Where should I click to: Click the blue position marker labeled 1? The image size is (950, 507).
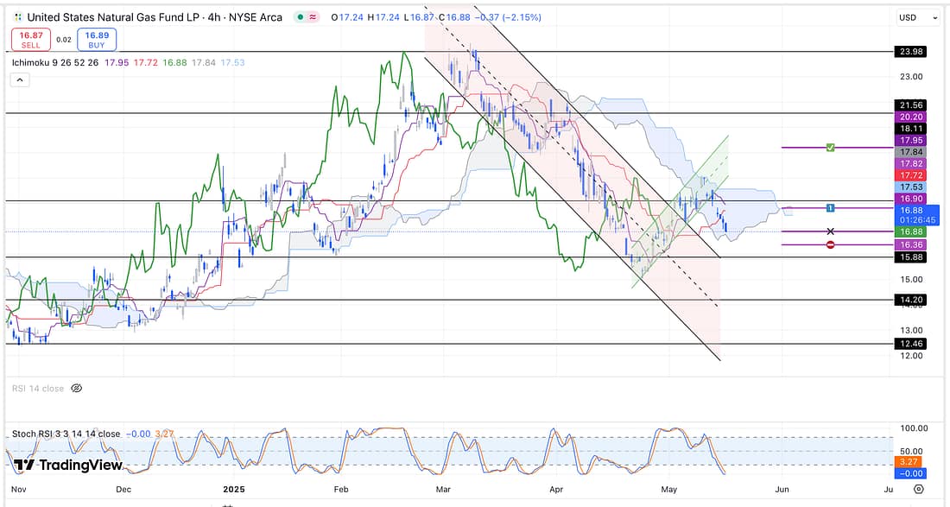click(x=830, y=208)
